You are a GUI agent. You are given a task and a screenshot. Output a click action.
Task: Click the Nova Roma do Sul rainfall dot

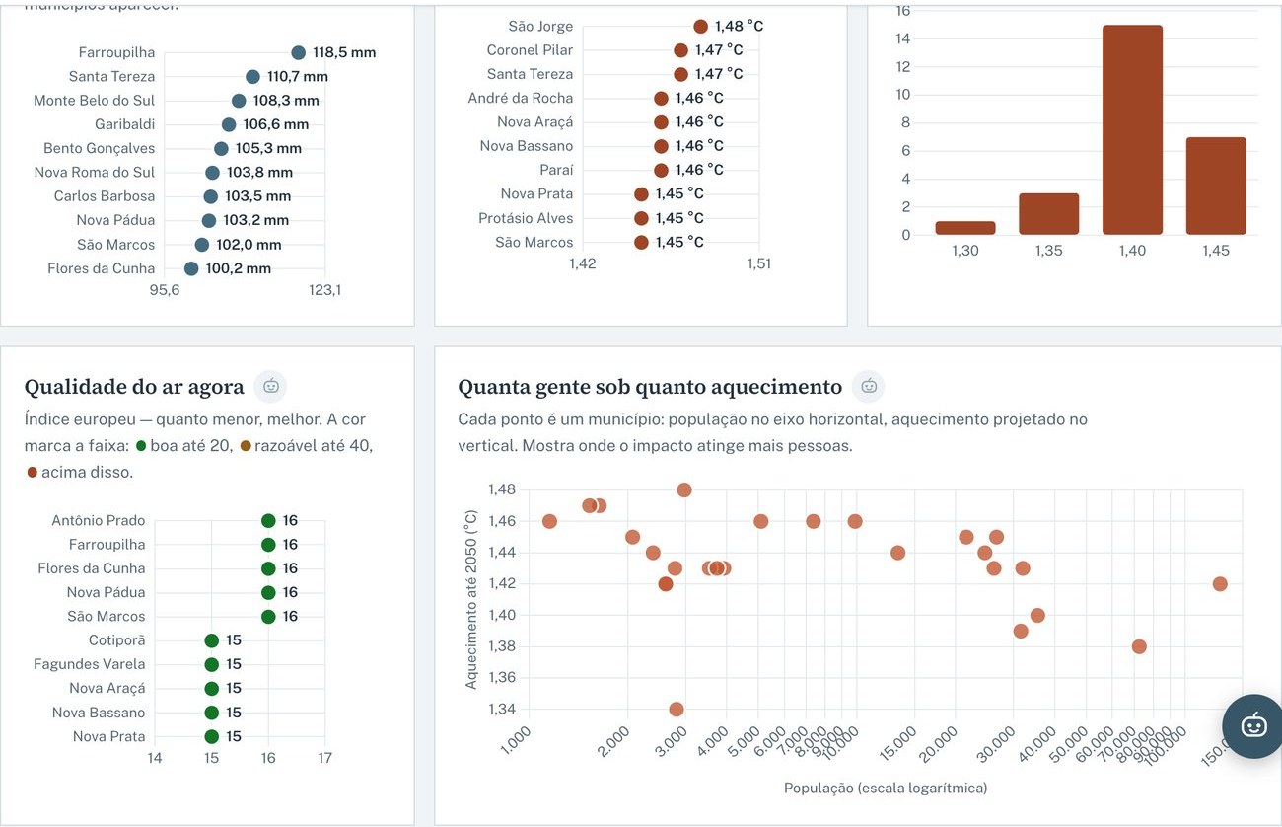212,173
